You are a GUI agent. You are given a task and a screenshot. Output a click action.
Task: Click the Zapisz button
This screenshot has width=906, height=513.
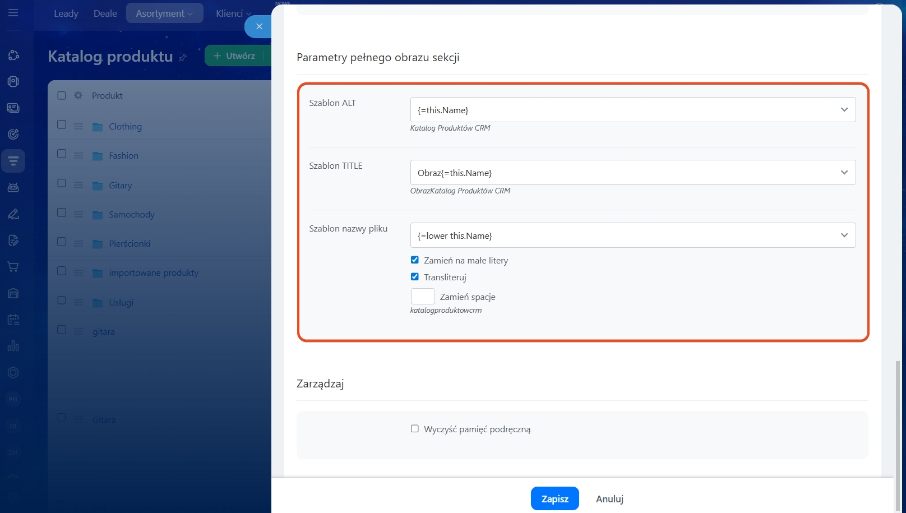pyautogui.click(x=554, y=498)
